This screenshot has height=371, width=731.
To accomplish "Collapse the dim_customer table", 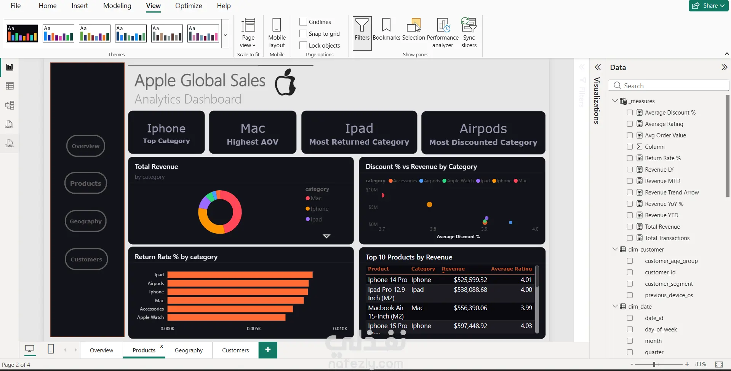I will [615, 249].
